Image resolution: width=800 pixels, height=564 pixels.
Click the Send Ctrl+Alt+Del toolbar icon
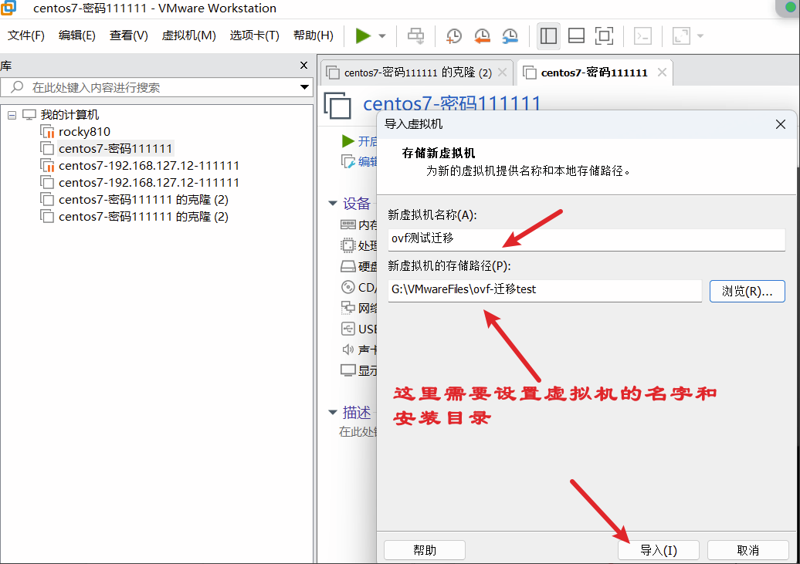pyautogui.click(x=415, y=35)
